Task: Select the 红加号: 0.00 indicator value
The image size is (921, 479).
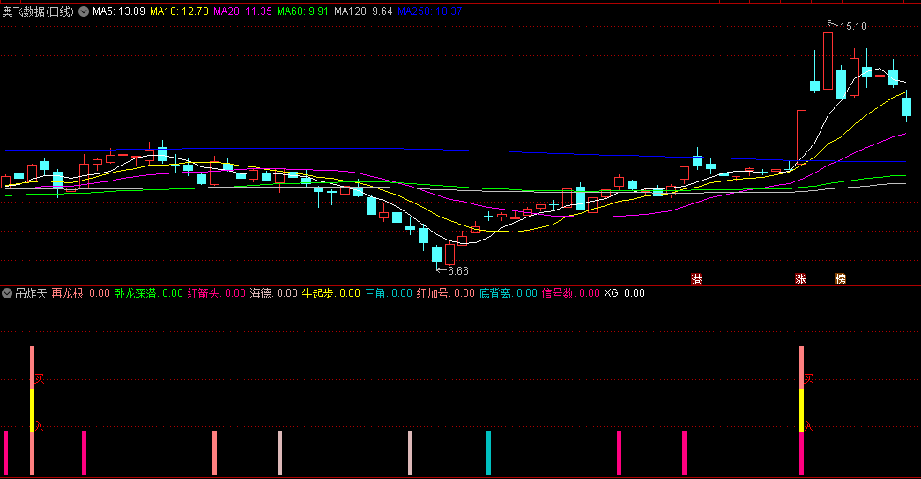Action: (x=446, y=293)
